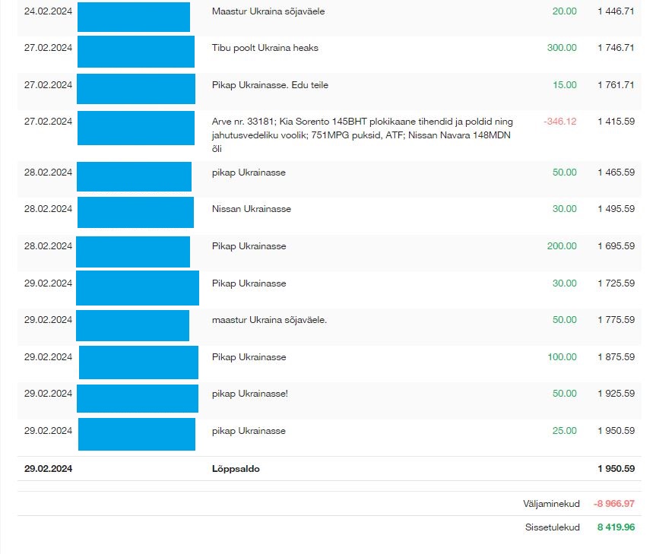The height and width of the screenshot is (554, 656).
Task: Select 'Pikap Ukrainasse. Edu teile' description
Action: click(270, 85)
